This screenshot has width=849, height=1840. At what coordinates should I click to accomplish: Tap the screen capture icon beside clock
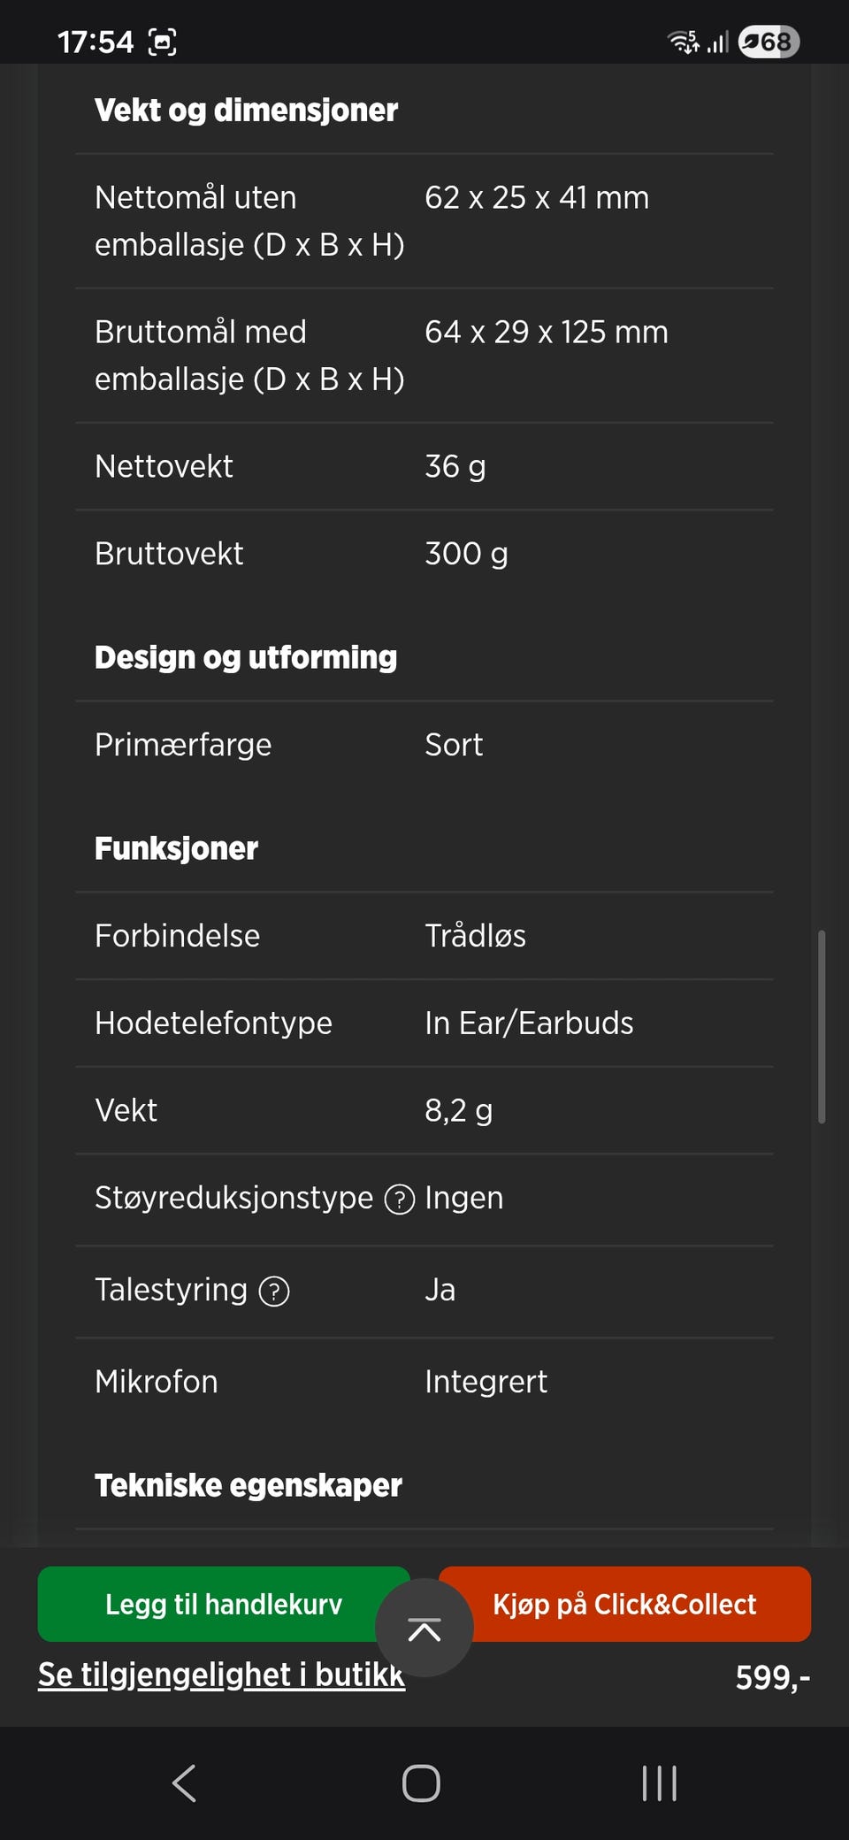[x=163, y=42]
